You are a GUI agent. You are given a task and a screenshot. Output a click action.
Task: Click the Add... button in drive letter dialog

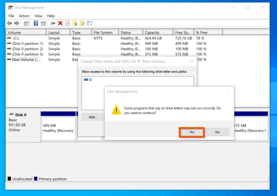coord(93,117)
